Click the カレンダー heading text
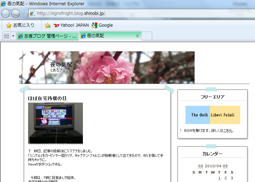Viewport: 255px width, 182px height. [x=212, y=154]
